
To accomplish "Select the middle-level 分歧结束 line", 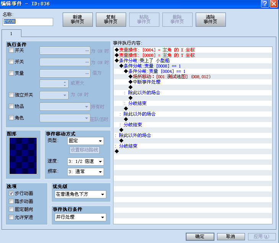I will [193, 124].
